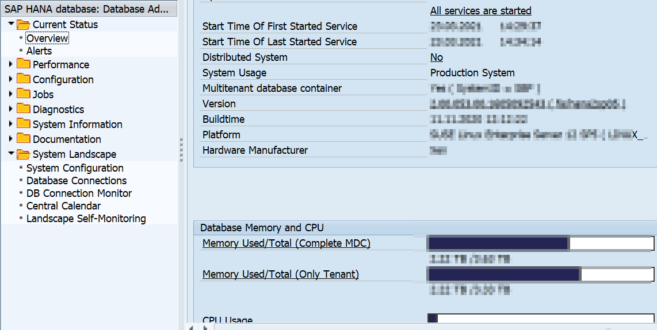Click 'Start Time Of Last Started Service' label
This screenshot has width=657, height=330.
[280, 42]
